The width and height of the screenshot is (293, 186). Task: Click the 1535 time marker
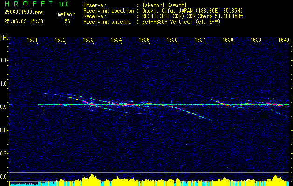click(144, 40)
